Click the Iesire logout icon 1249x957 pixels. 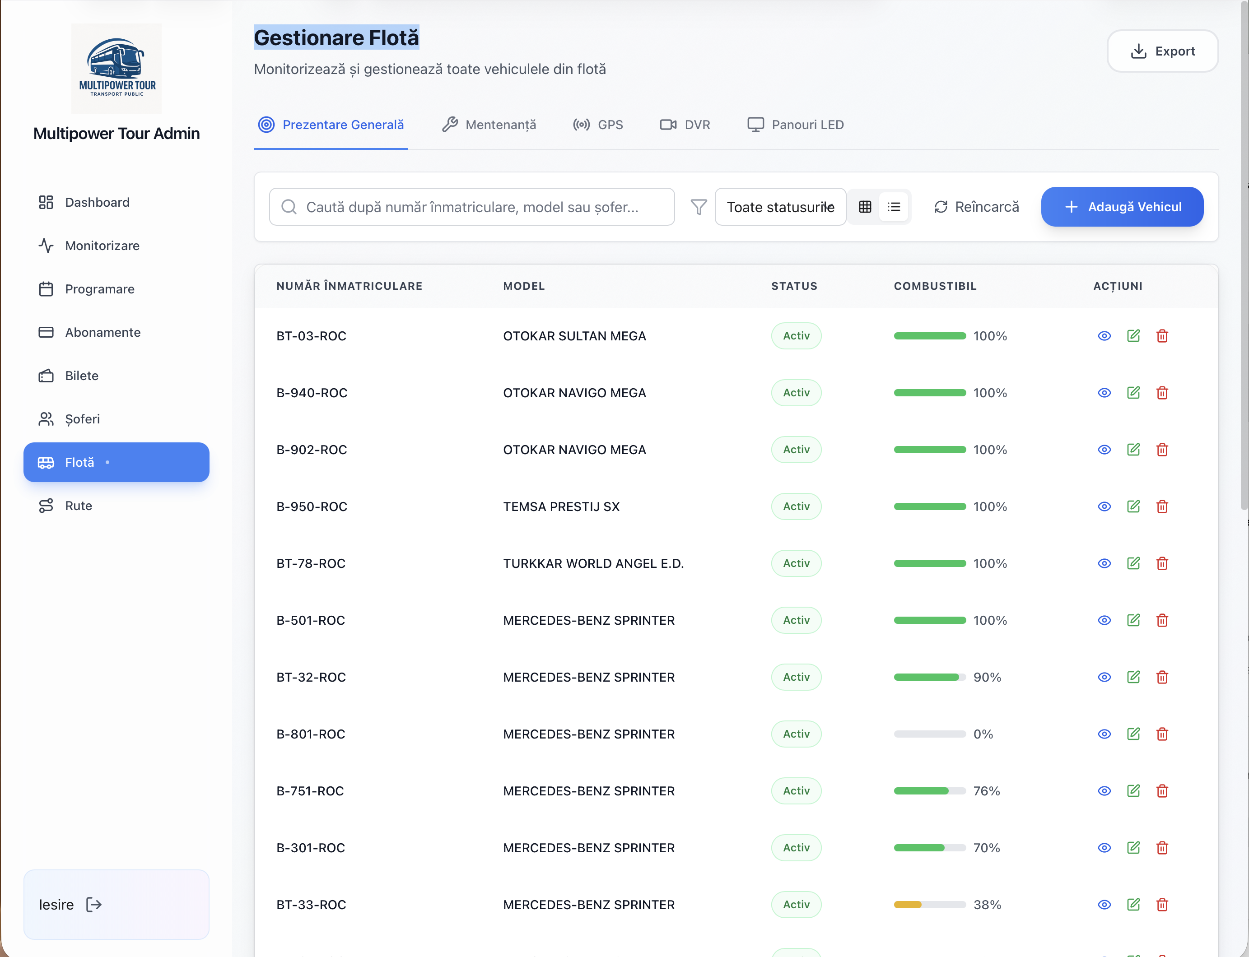94,904
